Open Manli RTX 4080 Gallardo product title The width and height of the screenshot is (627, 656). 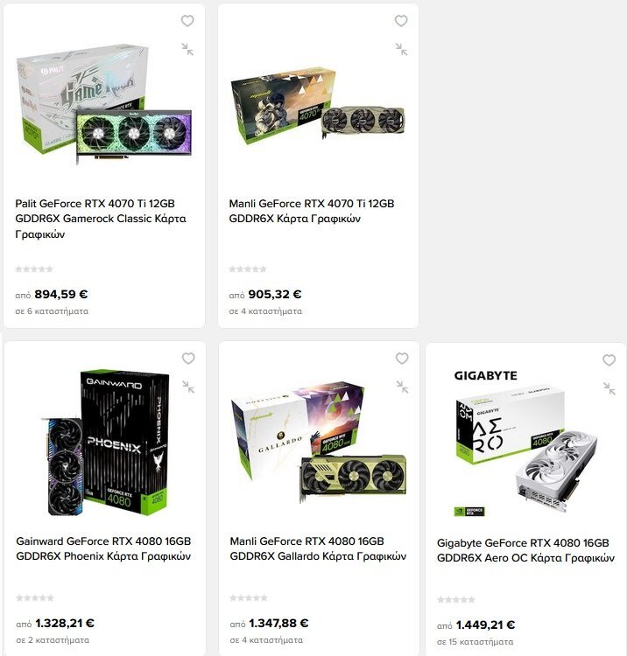tap(318, 548)
